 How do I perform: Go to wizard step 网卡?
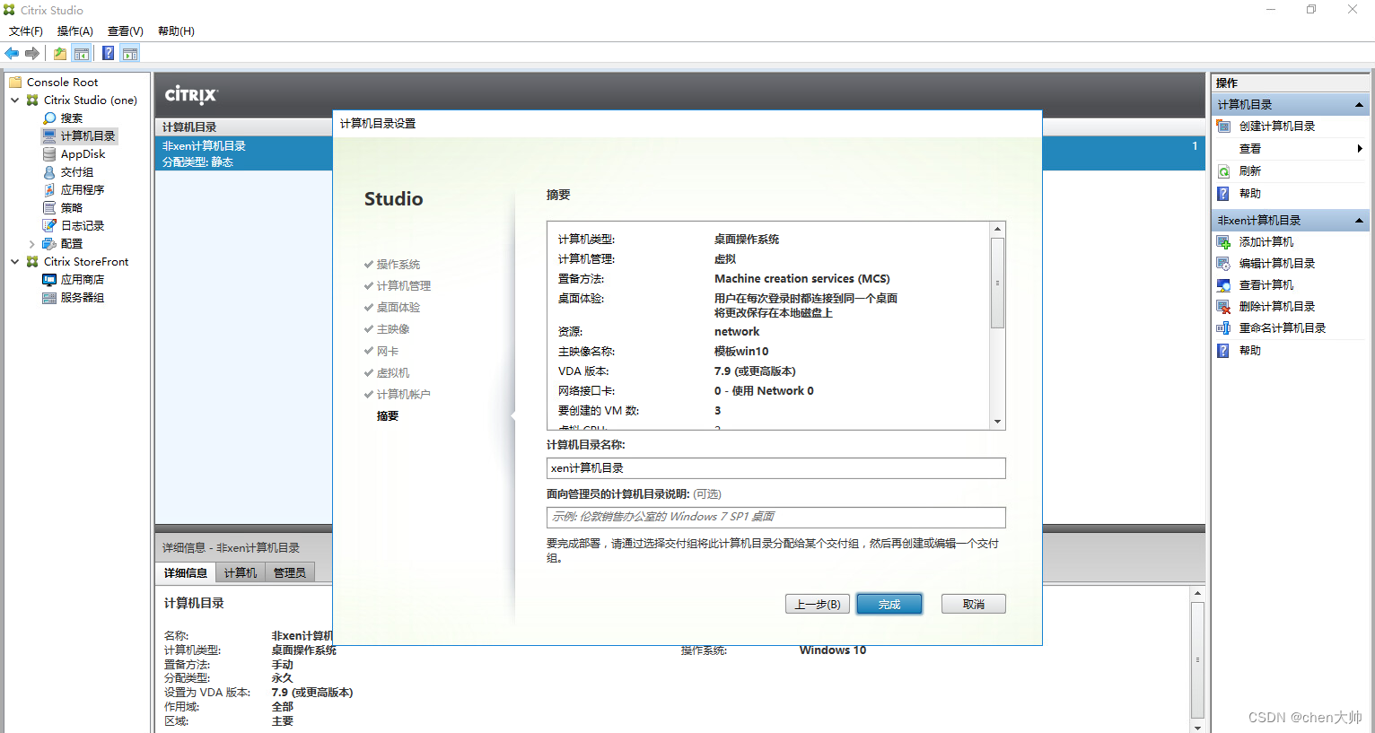[x=388, y=352]
